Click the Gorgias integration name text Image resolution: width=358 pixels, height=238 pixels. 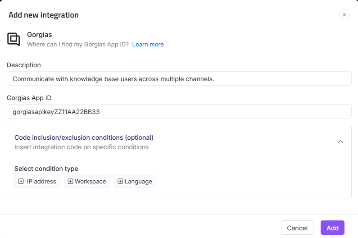point(40,35)
